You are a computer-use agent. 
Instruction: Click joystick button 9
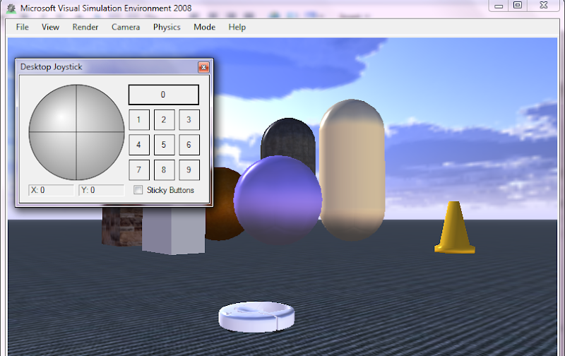[189, 170]
